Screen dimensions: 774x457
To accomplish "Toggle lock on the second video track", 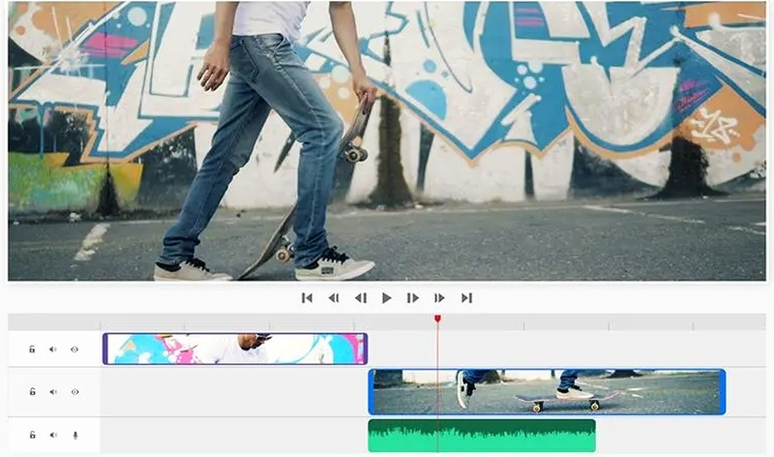I will coord(32,392).
